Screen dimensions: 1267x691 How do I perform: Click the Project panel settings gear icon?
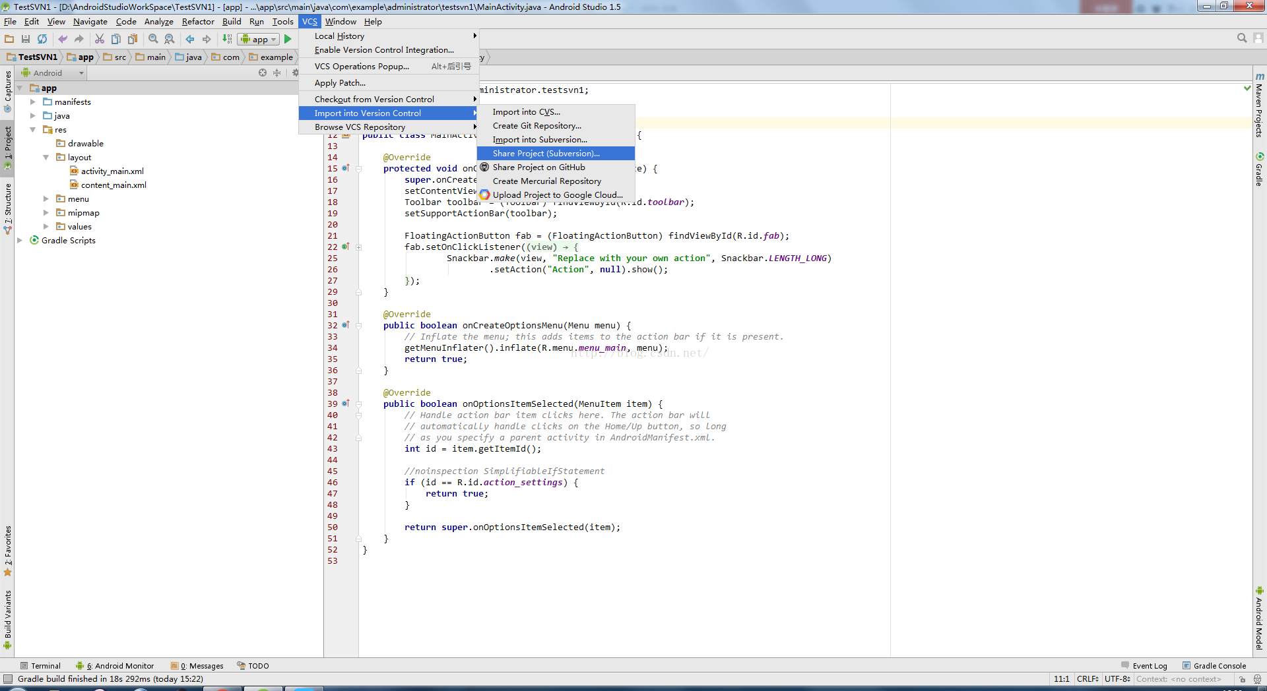(x=295, y=73)
